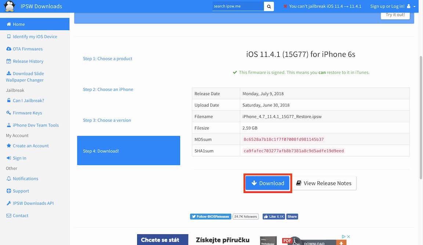Click the View Release Notes button
Viewport: 423px width, 245px height.
click(324, 183)
